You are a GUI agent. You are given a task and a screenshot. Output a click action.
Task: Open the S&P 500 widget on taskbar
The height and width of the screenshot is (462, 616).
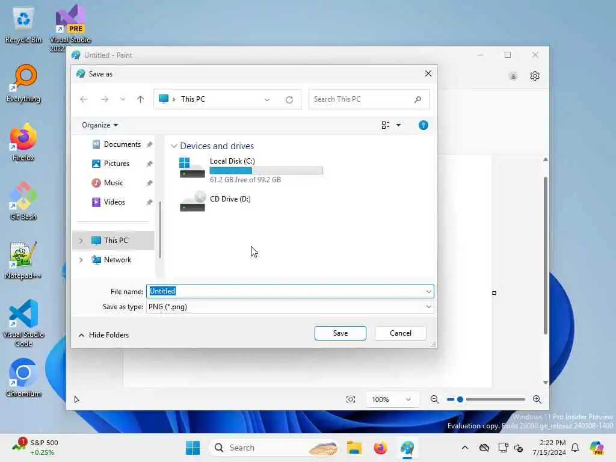[35, 448]
